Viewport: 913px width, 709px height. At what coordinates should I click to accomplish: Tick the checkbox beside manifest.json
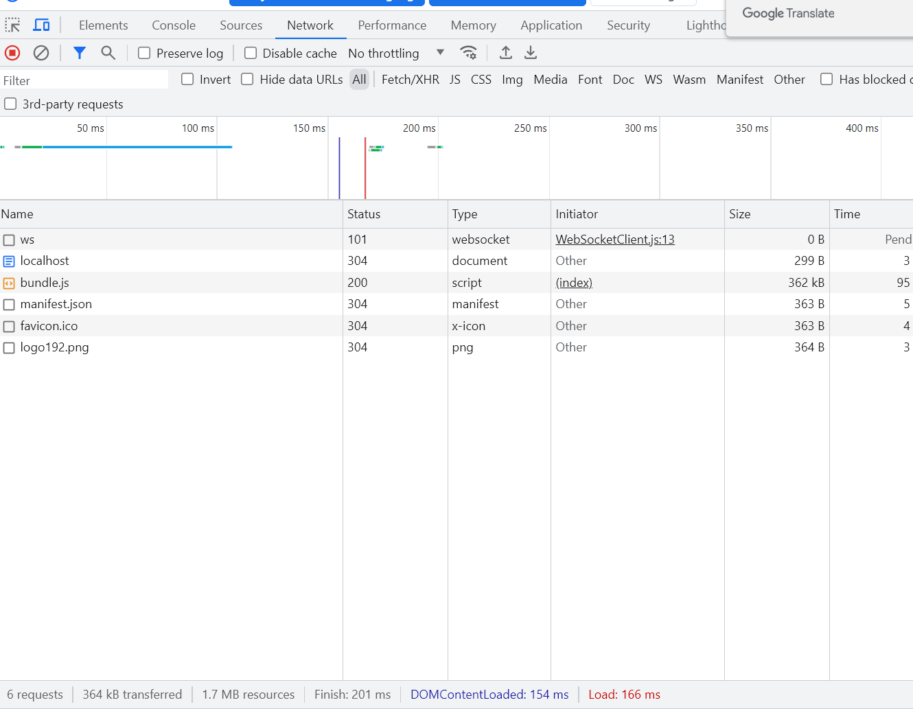click(x=9, y=305)
